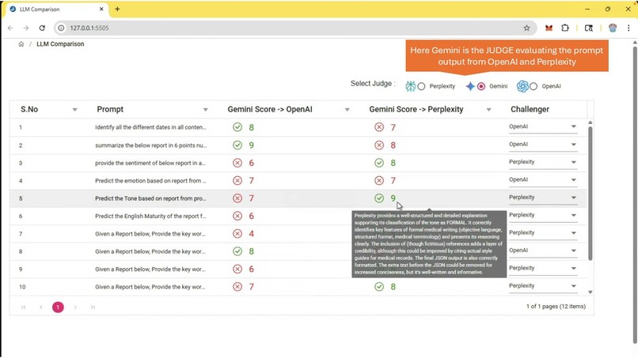Image resolution: width=638 pixels, height=358 pixels.
Task: Click the OpenAI logo icon
Action: click(x=522, y=86)
